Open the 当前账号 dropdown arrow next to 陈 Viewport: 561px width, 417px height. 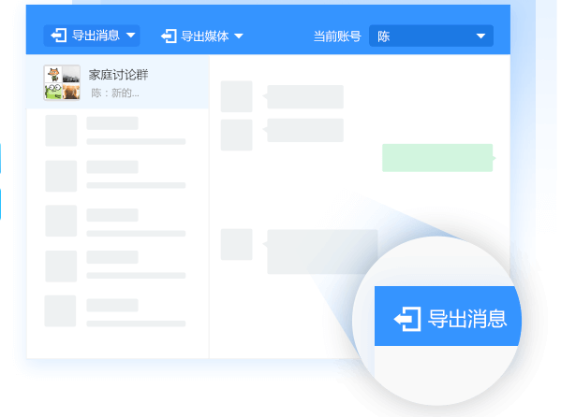[x=480, y=36]
